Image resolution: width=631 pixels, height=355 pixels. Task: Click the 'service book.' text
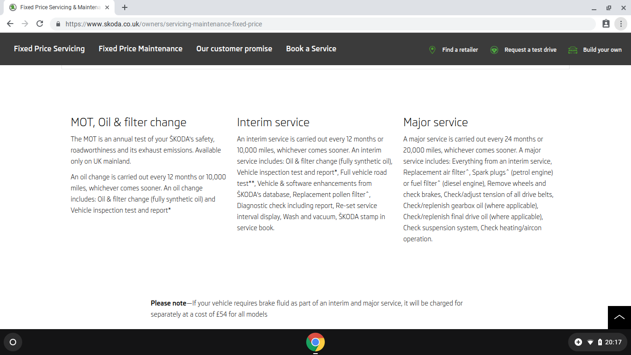pyautogui.click(x=255, y=228)
